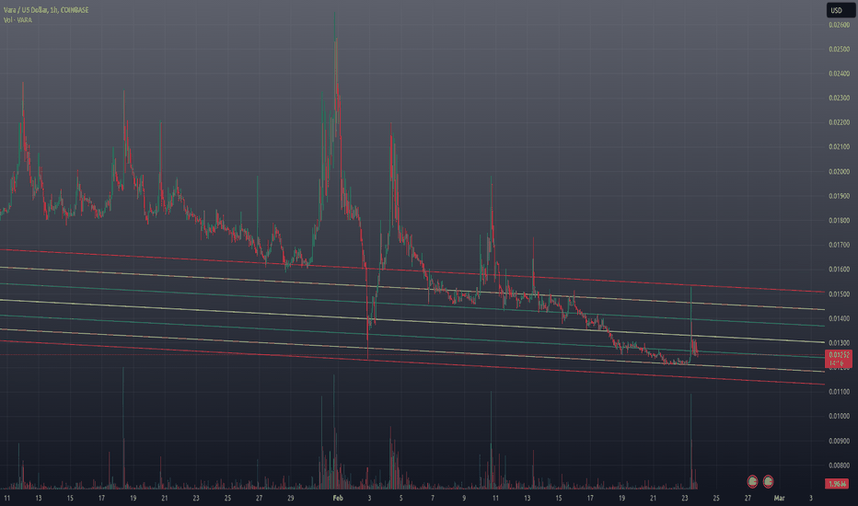
Task: Click the 0.02600 price axis label
Action: [x=839, y=25]
